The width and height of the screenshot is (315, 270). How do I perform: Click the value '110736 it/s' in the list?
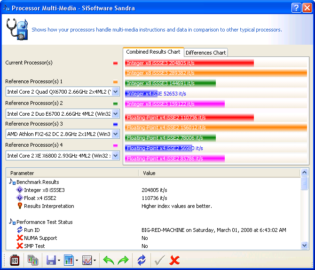pyautogui.click(x=154, y=198)
